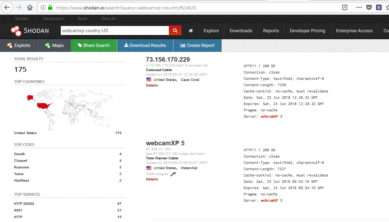Open Developer Pricing navigation item
This screenshot has height=222, width=389.
point(308,31)
